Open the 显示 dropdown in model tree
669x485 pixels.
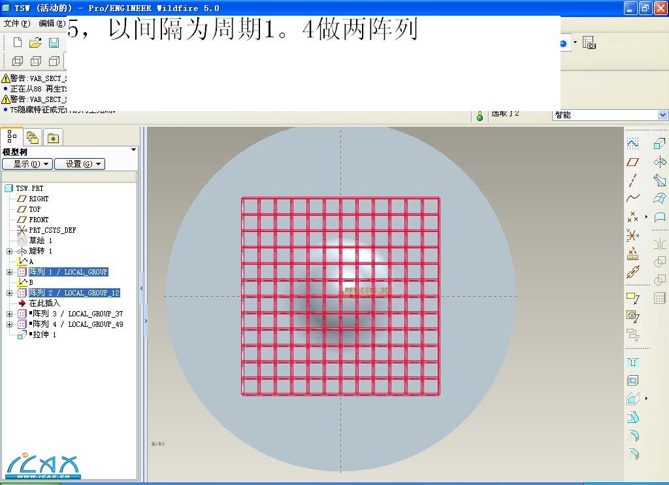tap(27, 164)
